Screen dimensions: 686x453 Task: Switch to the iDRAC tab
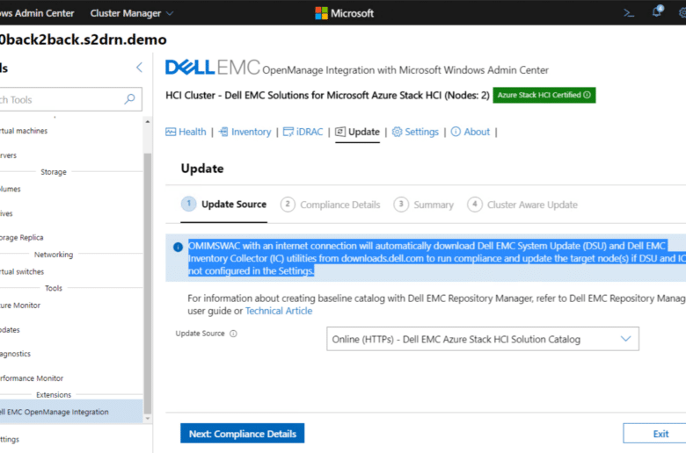point(303,132)
